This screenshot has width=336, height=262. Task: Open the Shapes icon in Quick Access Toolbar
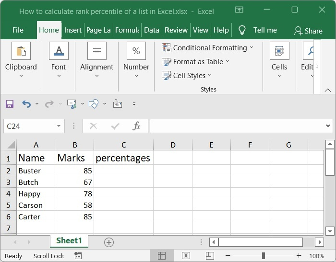(94, 103)
